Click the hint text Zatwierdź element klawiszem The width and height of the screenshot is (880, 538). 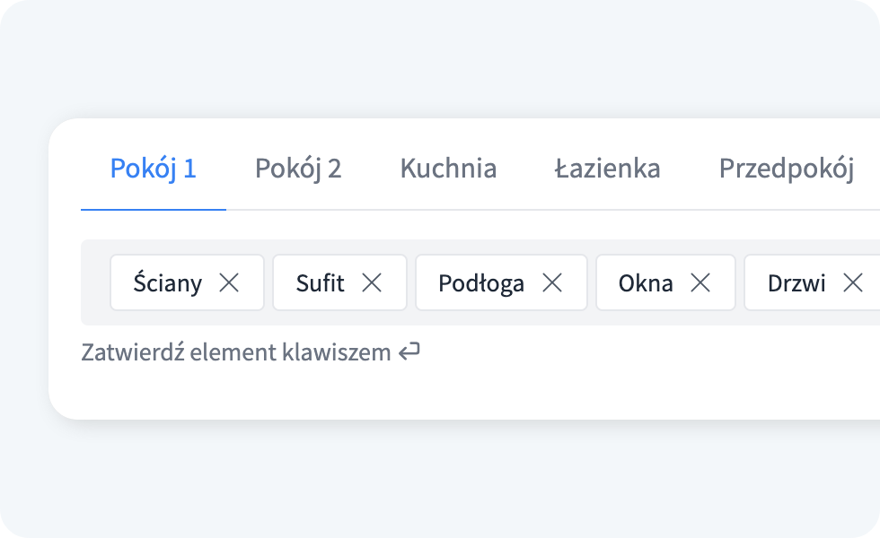click(233, 351)
